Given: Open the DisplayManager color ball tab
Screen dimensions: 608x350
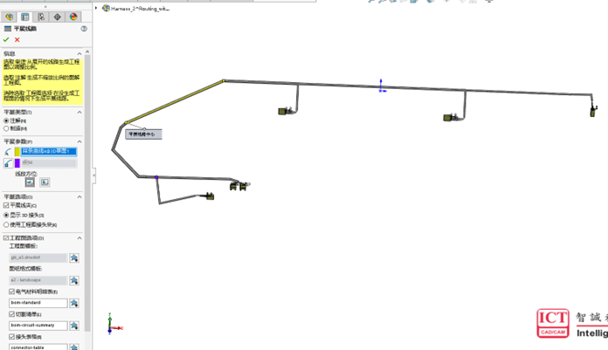Looking at the screenshot, I should 74,17.
